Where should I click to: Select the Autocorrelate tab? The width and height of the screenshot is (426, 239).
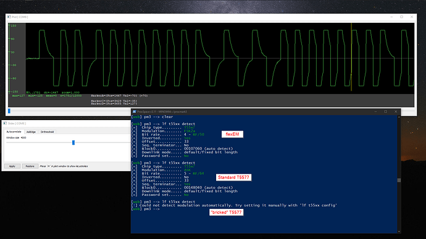(x=14, y=132)
